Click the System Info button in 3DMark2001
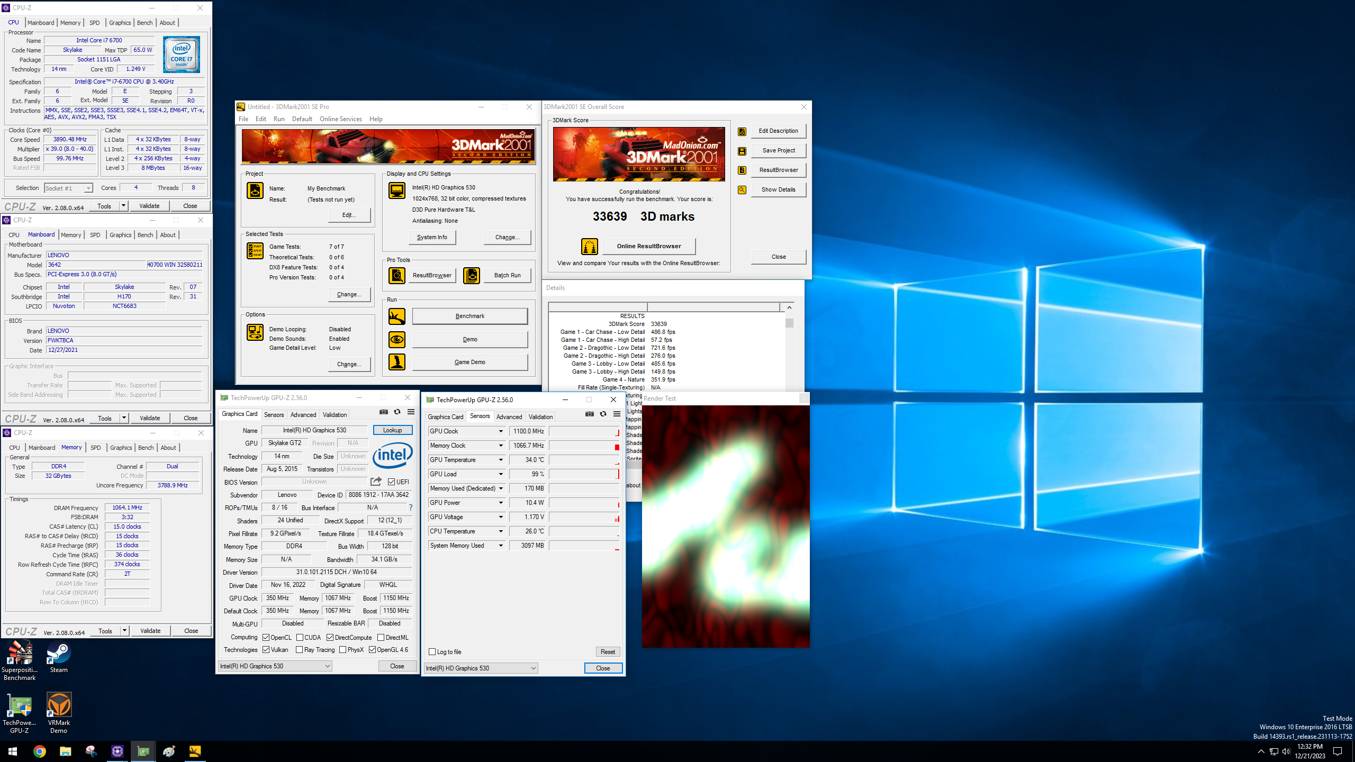The width and height of the screenshot is (1355, 762). tap(432, 237)
